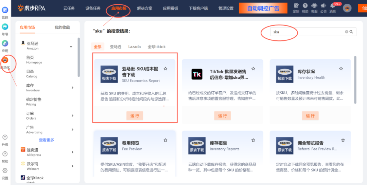Click the 查看更多 link
This screenshot has height=185, width=367.
pyautogui.click(x=47, y=140)
